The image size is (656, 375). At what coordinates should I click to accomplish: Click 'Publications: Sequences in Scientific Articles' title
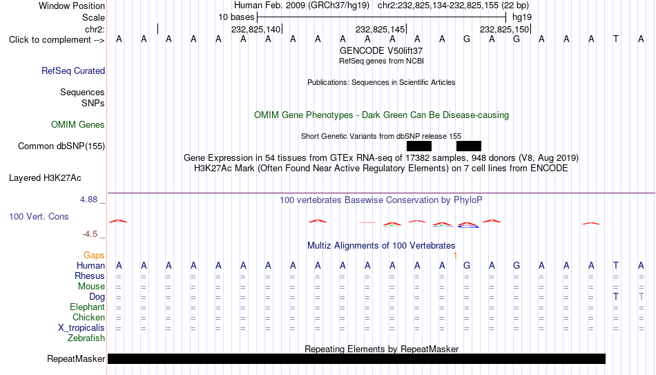381,82
